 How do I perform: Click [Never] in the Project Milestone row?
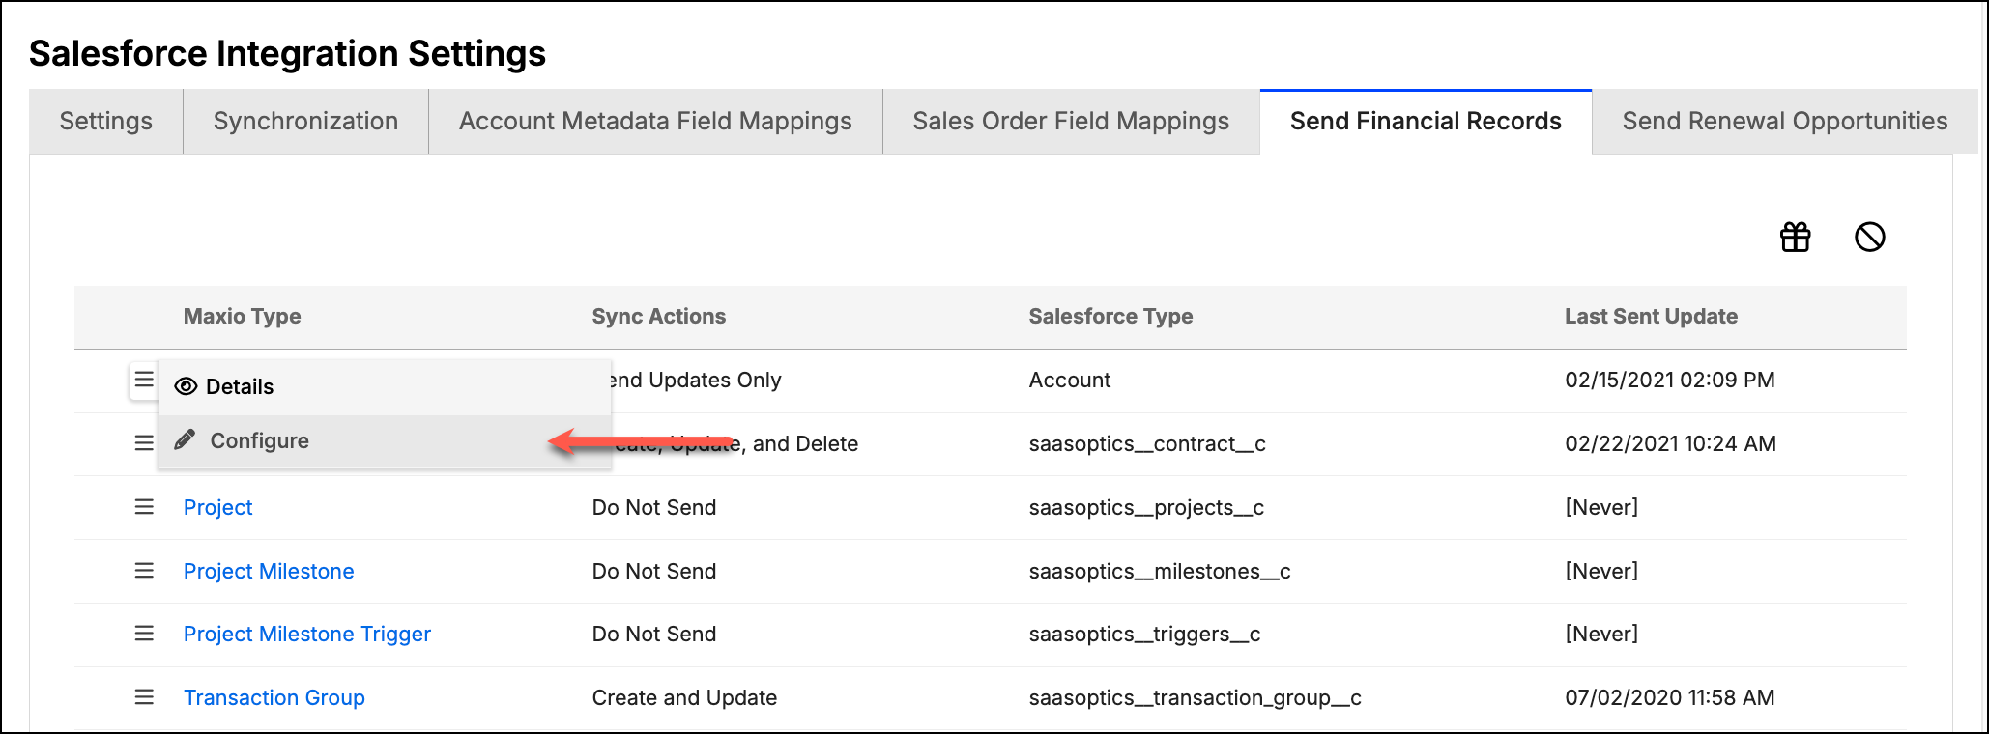1601,571
